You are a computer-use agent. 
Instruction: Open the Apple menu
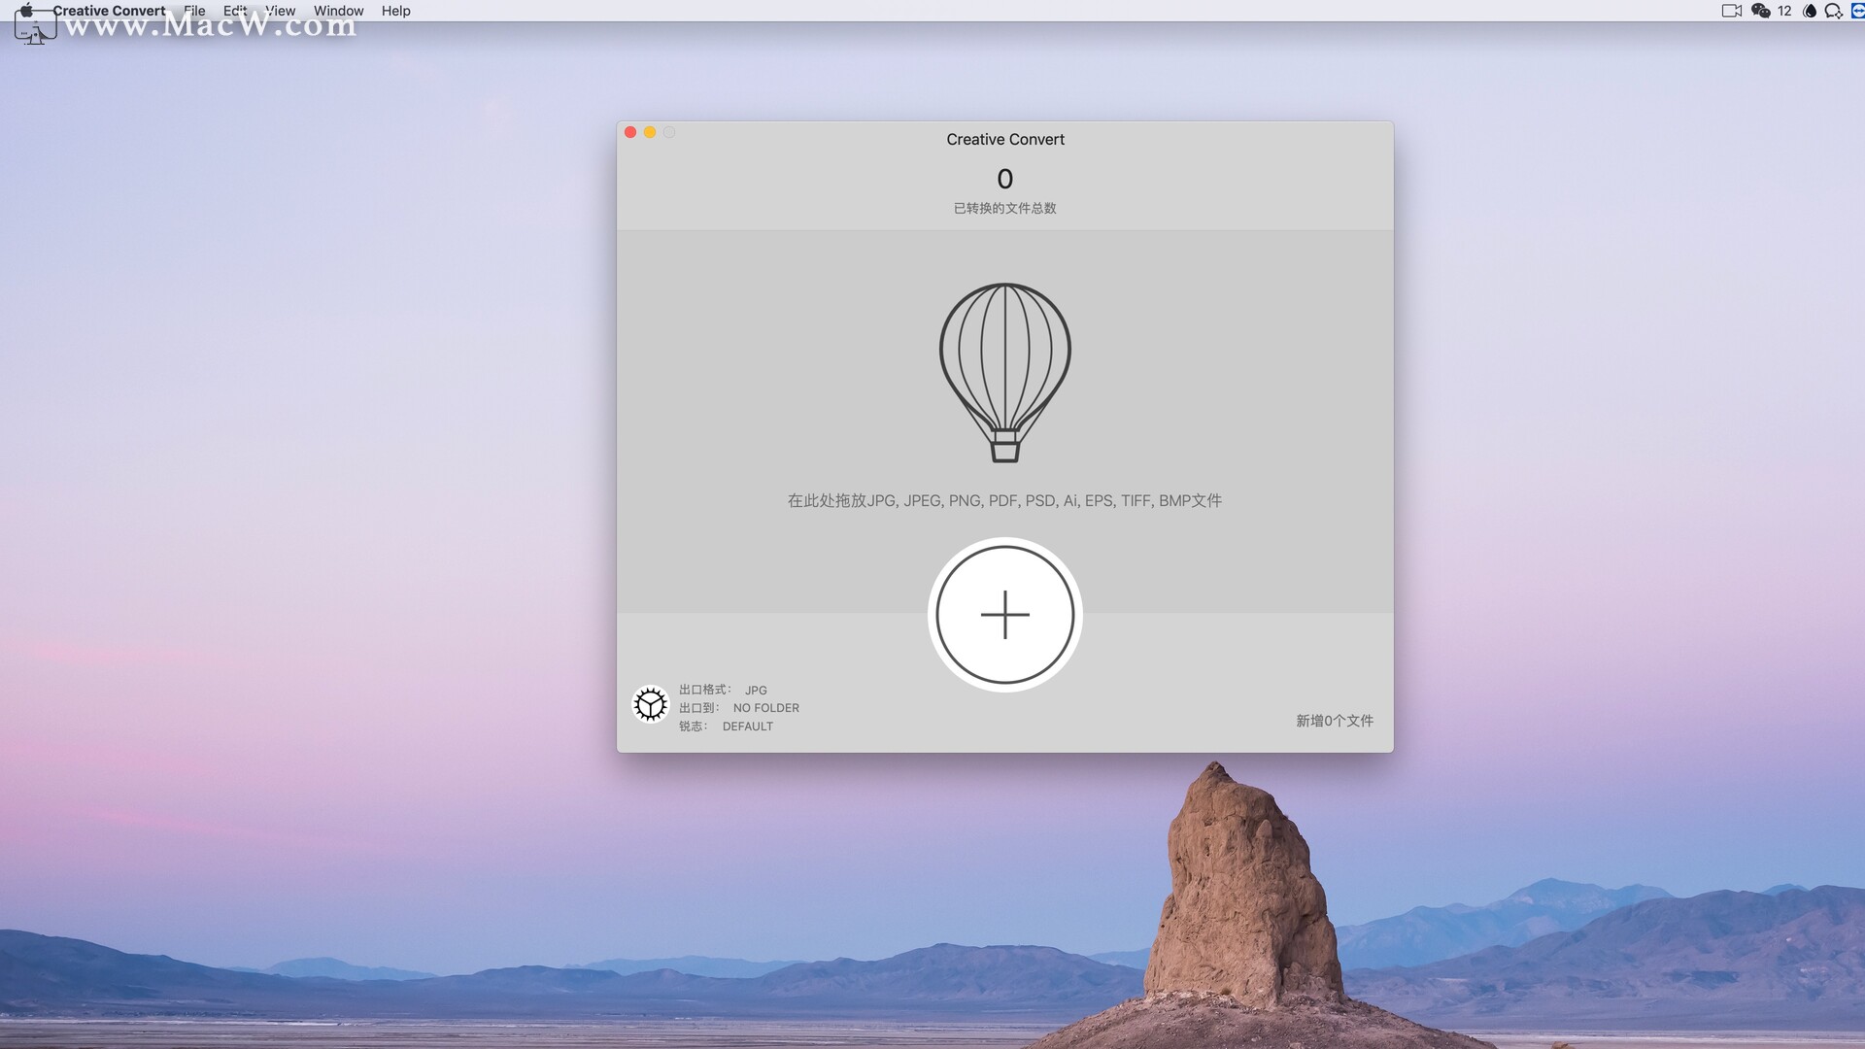click(x=26, y=11)
